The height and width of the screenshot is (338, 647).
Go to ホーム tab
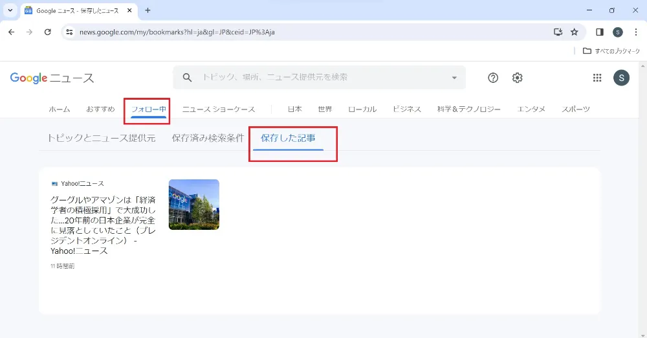coord(60,109)
